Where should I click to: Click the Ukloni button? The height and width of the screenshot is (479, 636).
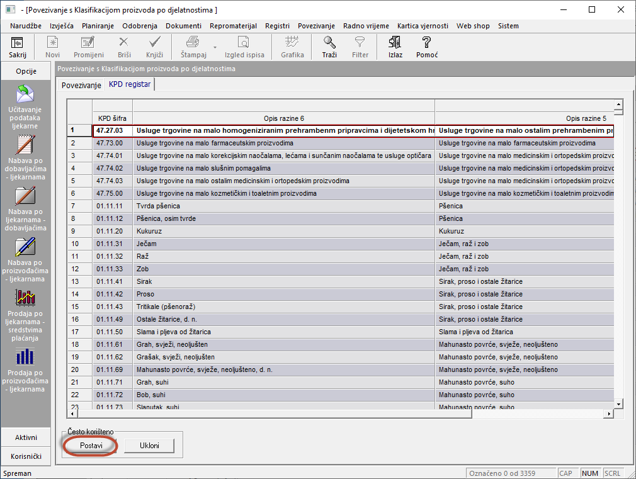[148, 446]
